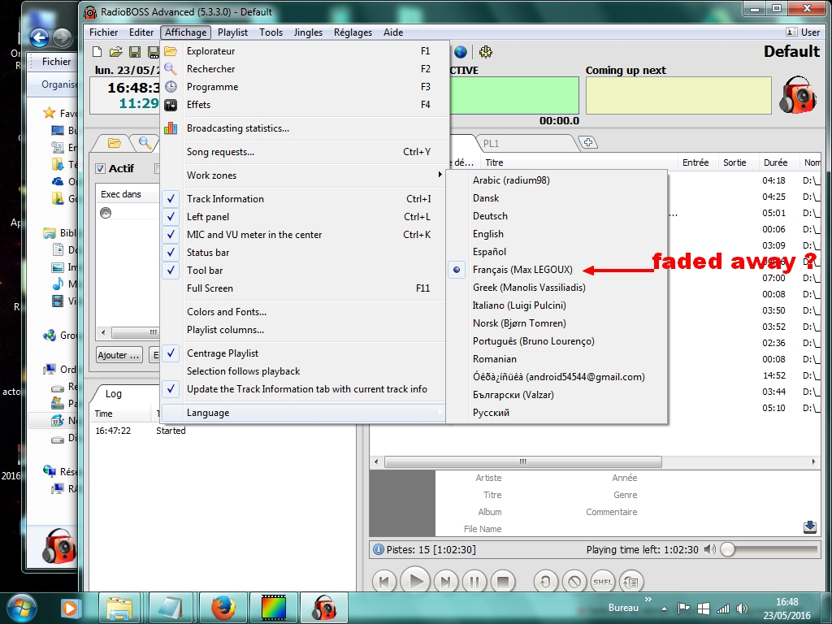
Task: Click the playlist list button next to SHFL
Action: [631, 582]
